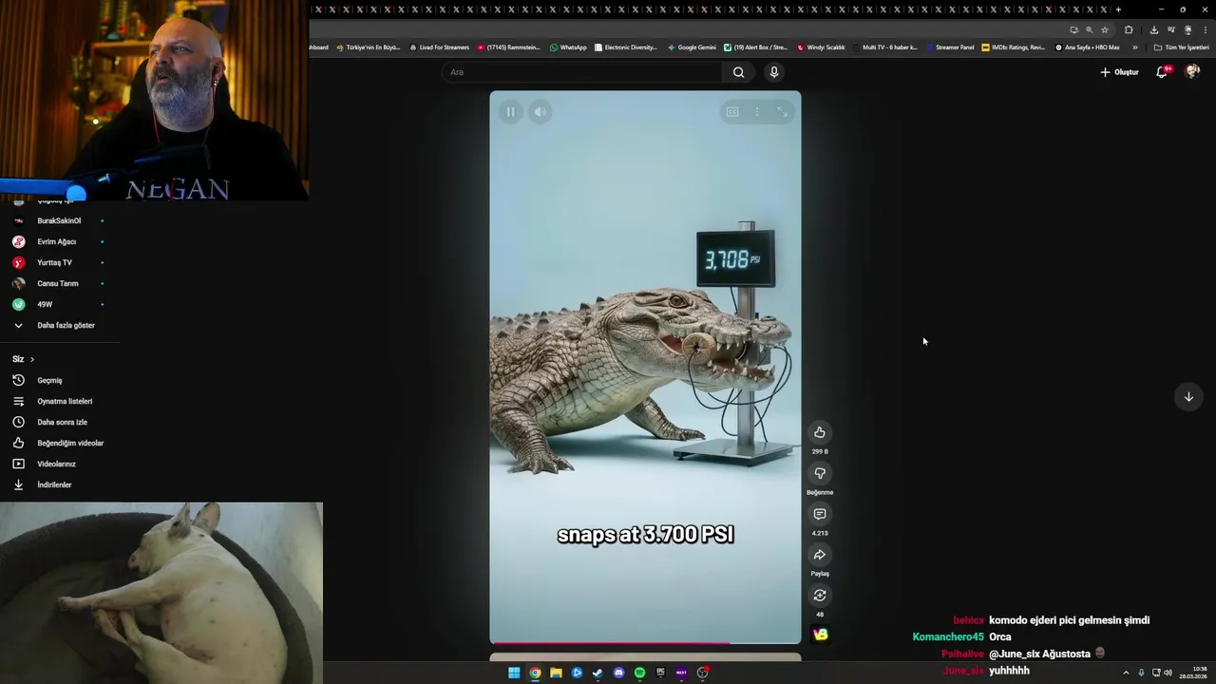The width and height of the screenshot is (1216, 684).
Task: Open Chrome extensions puzzle icon
Action: click(1129, 29)
